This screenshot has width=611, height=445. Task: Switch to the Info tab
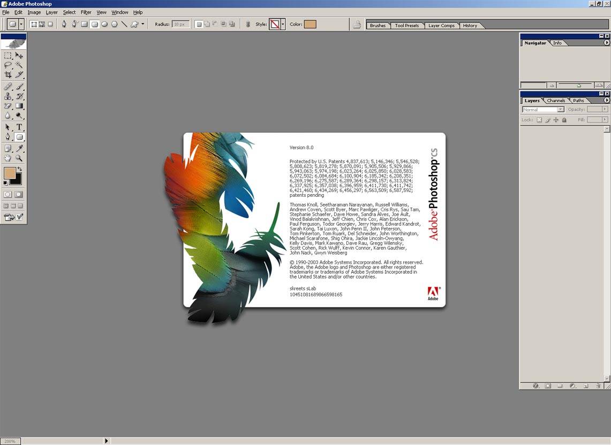557,43
